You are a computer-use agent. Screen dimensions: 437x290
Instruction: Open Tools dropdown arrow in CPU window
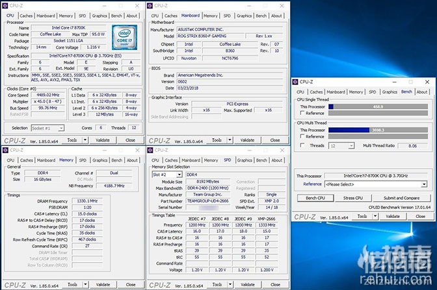(85, 140)
